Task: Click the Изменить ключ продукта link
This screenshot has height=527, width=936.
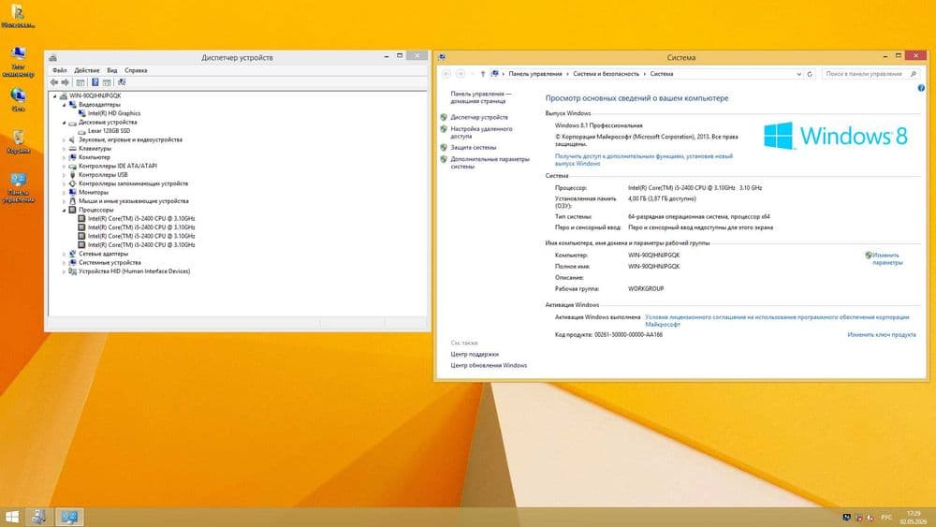Action: click(882, 335)
